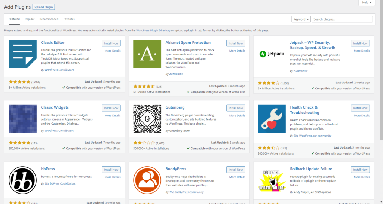Open WordPress Contributors author link under Classic Editor
This screenshot has width=383, height=204.
(59, 70)
